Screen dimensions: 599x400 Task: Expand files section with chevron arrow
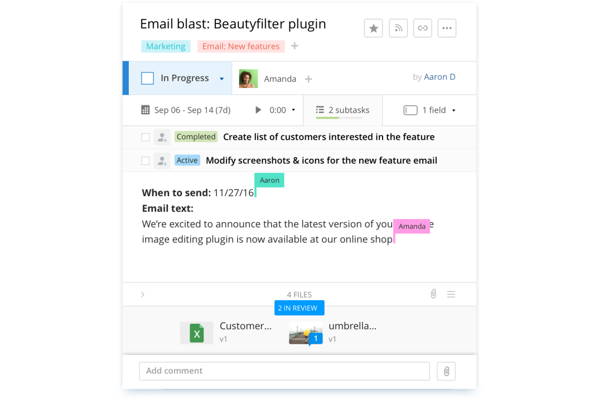point(143,294)
